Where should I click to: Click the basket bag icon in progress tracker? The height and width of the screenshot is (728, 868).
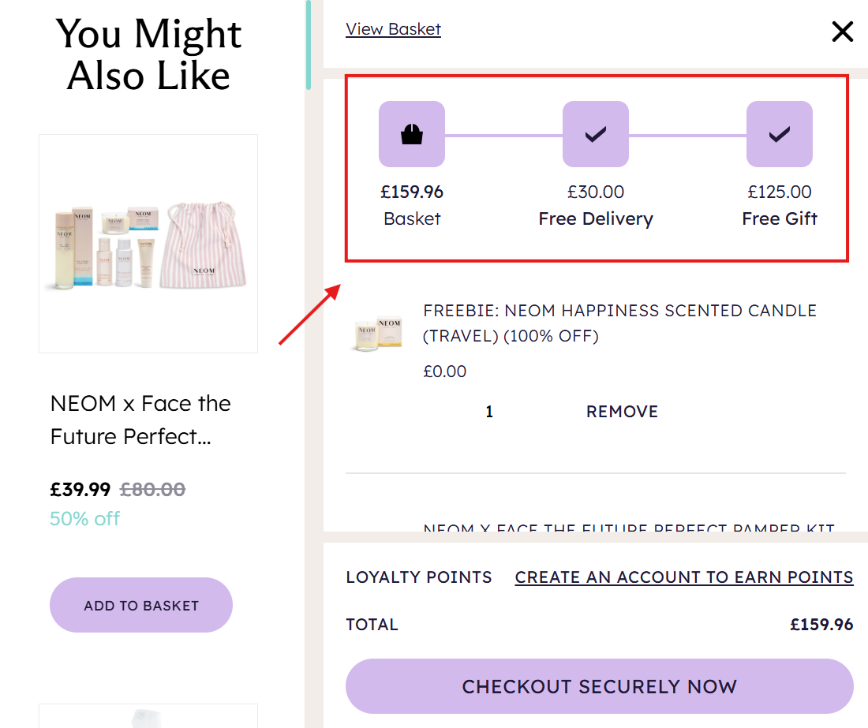pyautogui.click(x=411, y=134)
